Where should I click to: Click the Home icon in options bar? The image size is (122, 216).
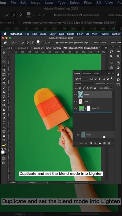(x=5, y=43)
